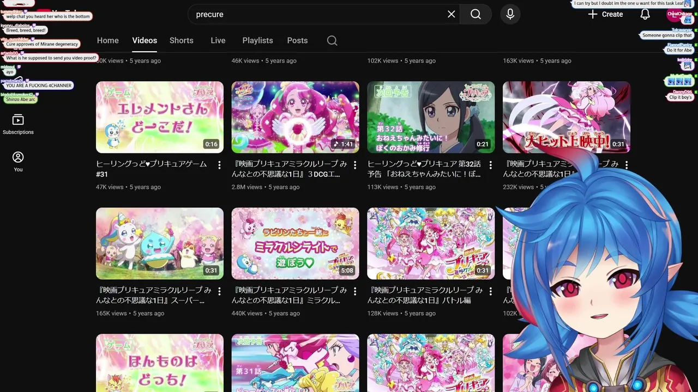Image resolution: width=698 pixels, height=392 pixels.
Task: Click the "165K views • 5 years ago" text
Action: 130,313
